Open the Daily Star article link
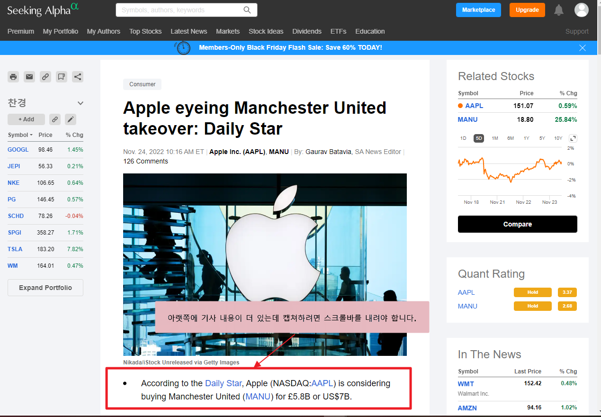Screen dimensions: 601x417 pyautogui.click(x=224, y=383)
